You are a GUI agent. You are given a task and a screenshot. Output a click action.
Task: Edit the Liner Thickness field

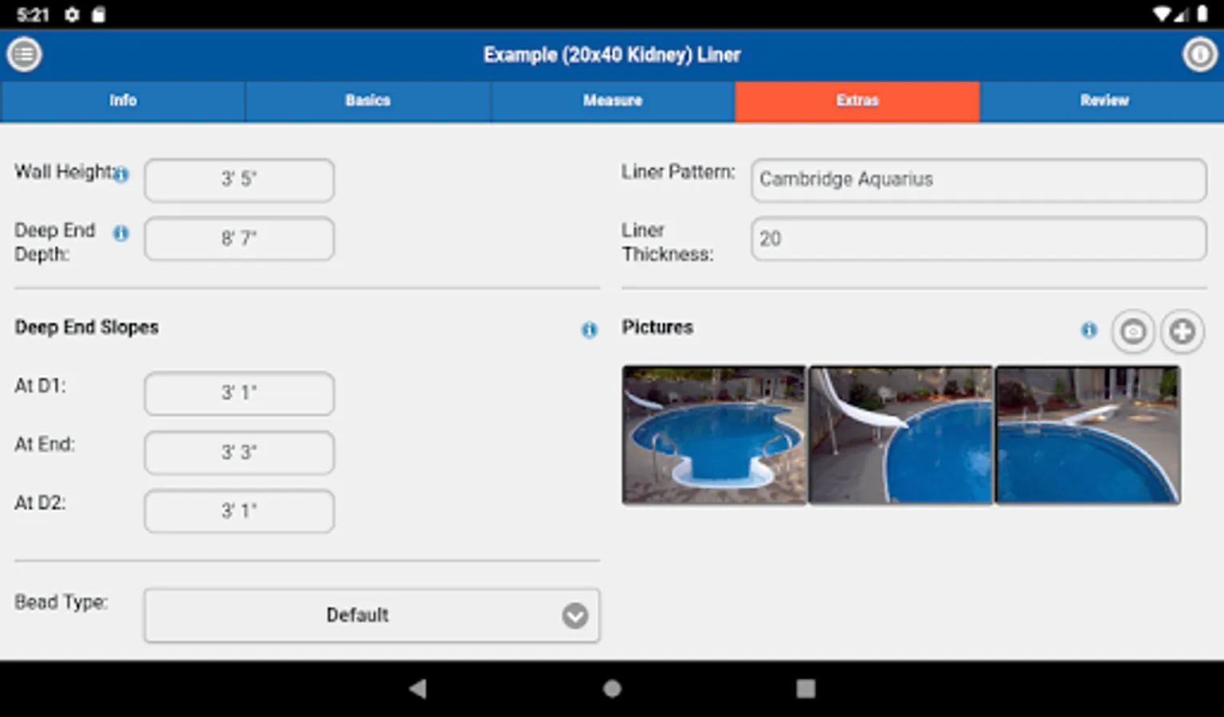coord(979,239)
